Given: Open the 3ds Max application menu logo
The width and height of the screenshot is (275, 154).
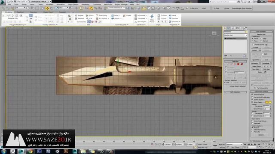Looking at the screenshot, I should click(3, 2).
